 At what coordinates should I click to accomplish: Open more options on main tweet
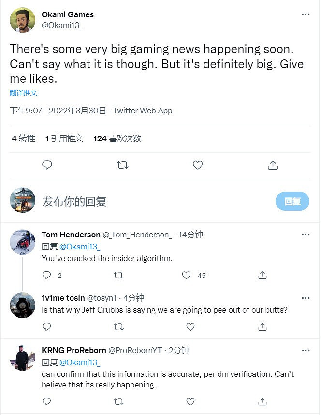[x=306, y=14]
